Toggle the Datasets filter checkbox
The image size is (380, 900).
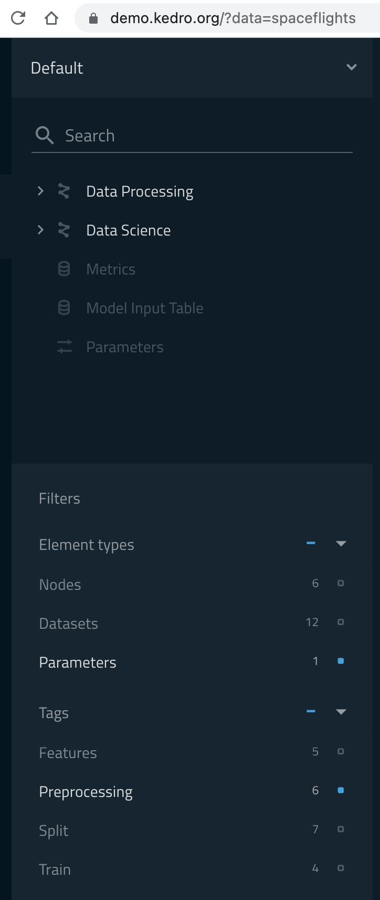pyautogui.click(x=341, y=622)
